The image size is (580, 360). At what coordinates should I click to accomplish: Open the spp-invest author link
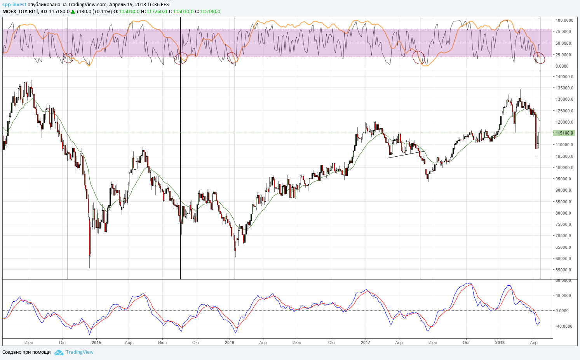pyautogui.click(x=14, y=5)
